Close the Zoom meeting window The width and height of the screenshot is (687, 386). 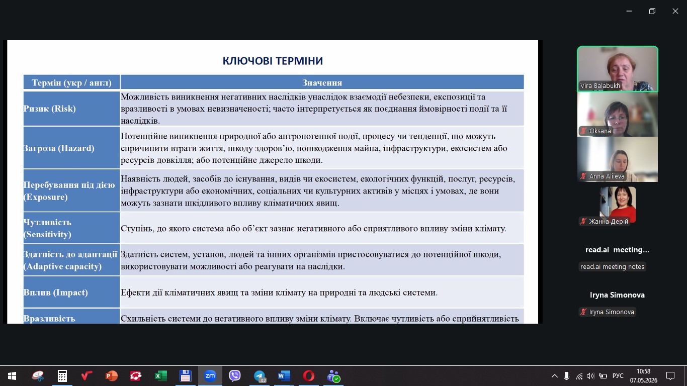click(x=675, y=11)
